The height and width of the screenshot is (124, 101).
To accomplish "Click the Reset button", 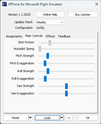I will [16, 118].
